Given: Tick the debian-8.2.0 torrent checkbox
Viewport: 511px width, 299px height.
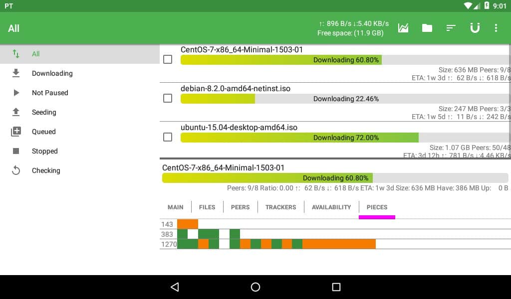Looking at the screenshot, I should (x=168, y=98).
